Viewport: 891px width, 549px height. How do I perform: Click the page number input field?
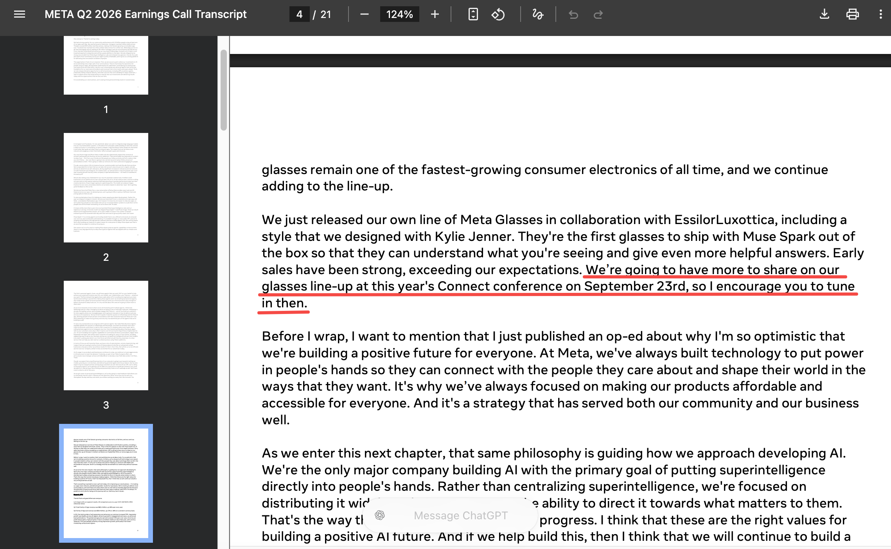299,14
